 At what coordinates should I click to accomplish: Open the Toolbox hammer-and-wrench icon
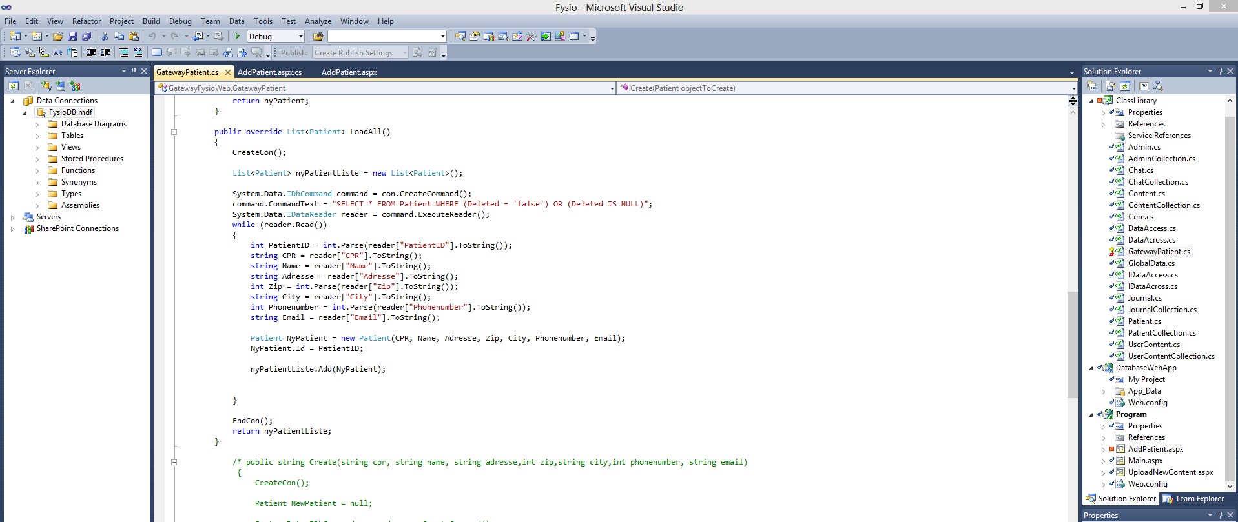(x=531, y=37)
